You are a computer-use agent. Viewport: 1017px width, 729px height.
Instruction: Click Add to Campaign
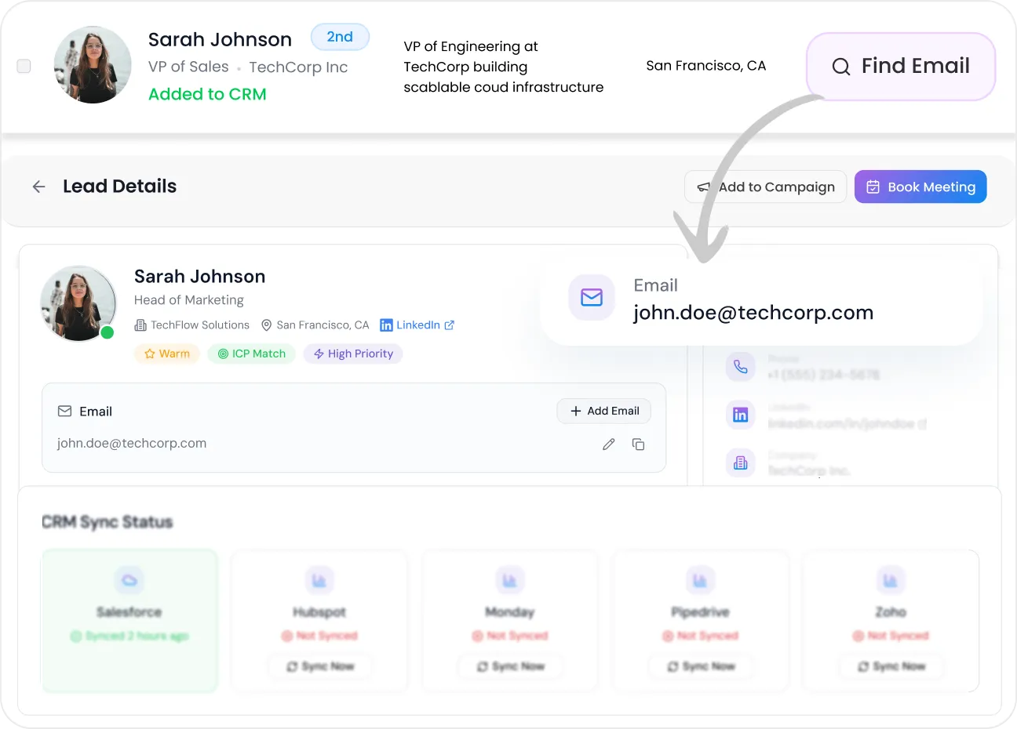click(x=765, y=187)
